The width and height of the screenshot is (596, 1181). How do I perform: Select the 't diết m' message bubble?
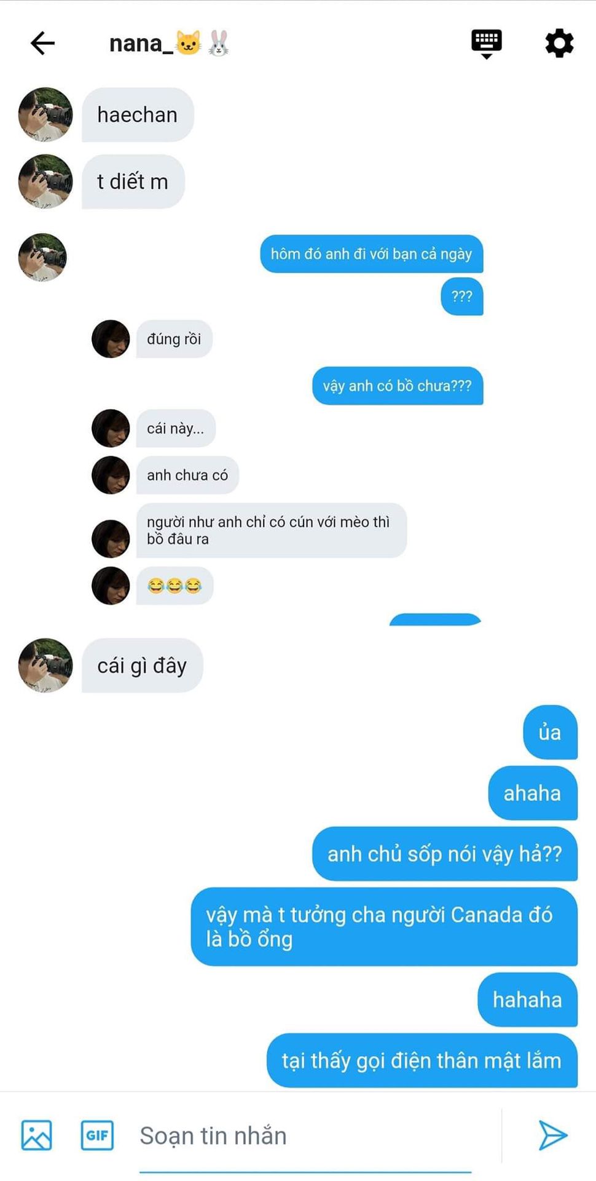[133, 181]
